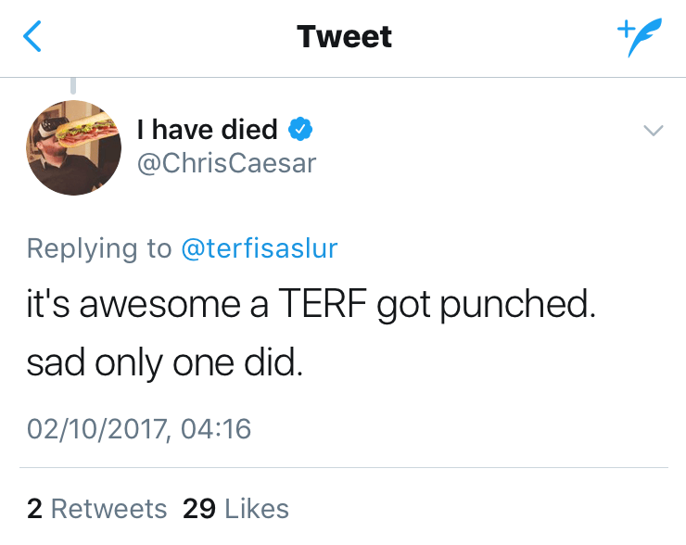Click the blue verified badge
This screenshot has width=686, height=545.
coord(298,130)
